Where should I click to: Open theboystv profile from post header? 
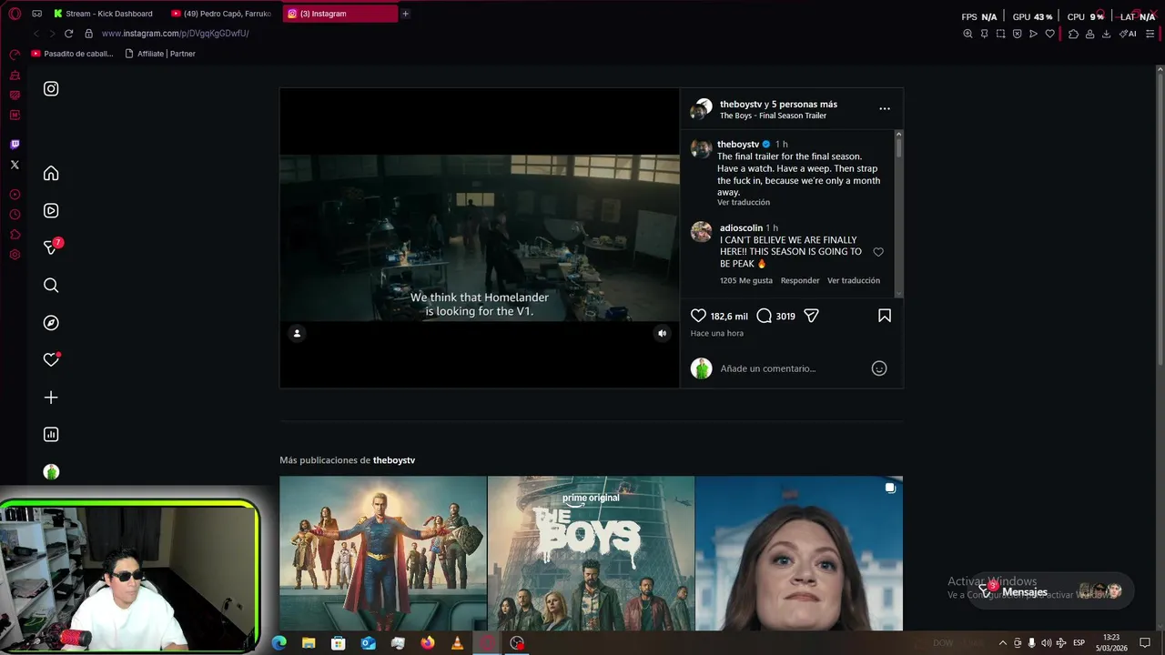(741, 105)
